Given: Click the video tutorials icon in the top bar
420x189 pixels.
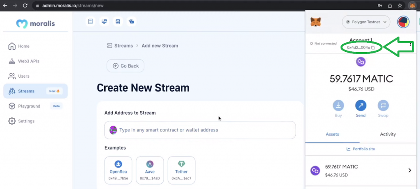Looking at the screenshot, I should coord(131,21).
